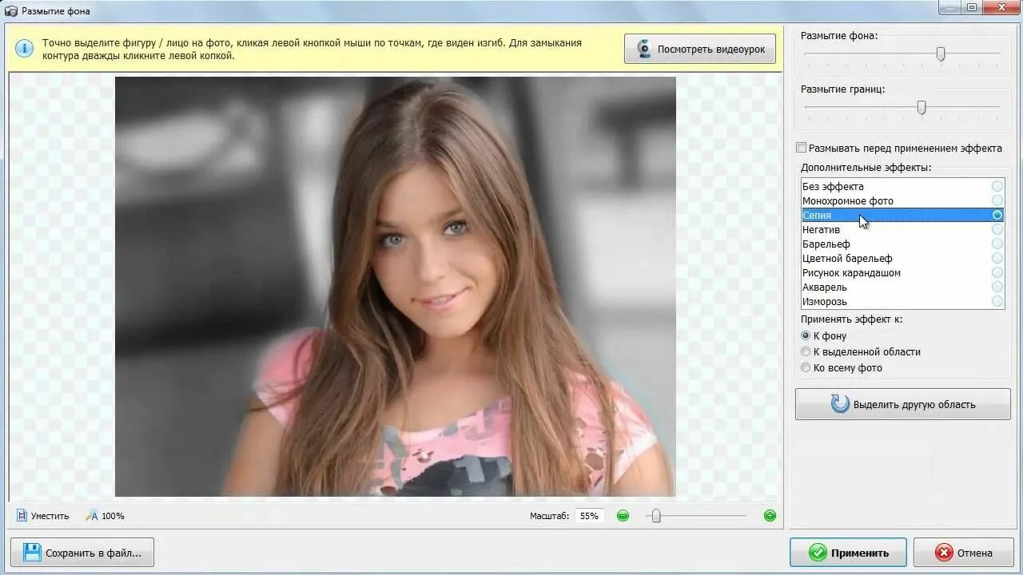Select the Монохромное фото radio circle

coord(997,200)
